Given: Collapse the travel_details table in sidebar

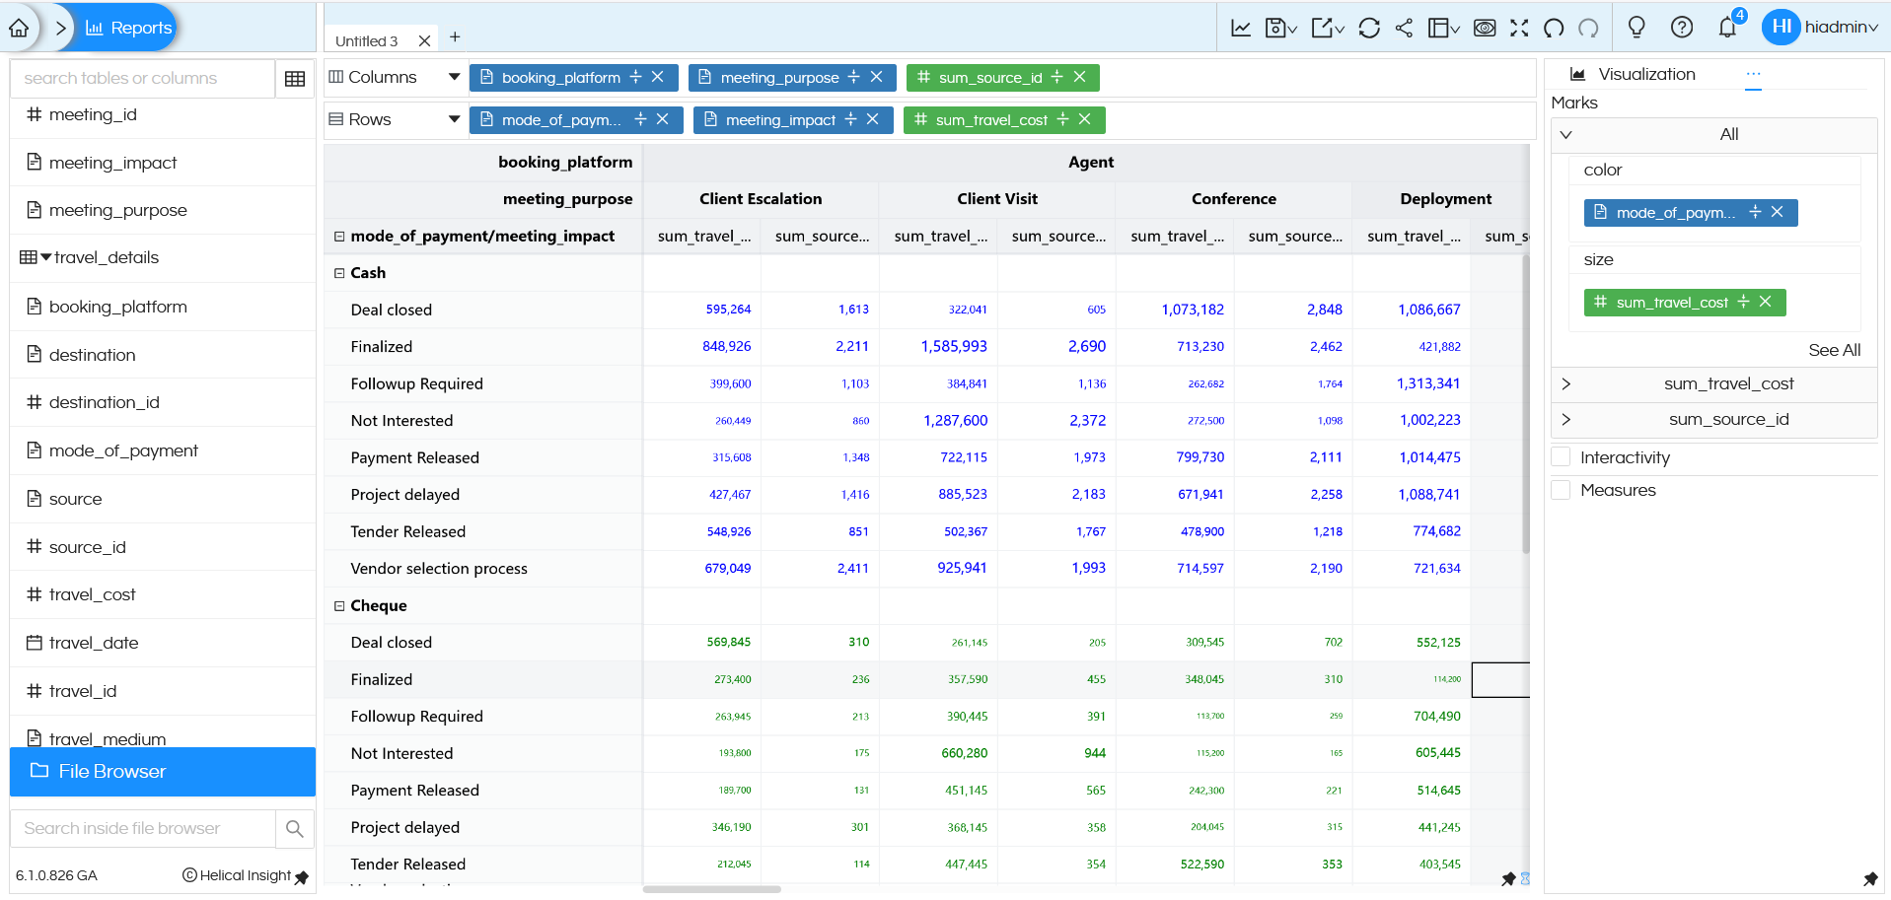Looking at the screenshot, I should (44, 257).
